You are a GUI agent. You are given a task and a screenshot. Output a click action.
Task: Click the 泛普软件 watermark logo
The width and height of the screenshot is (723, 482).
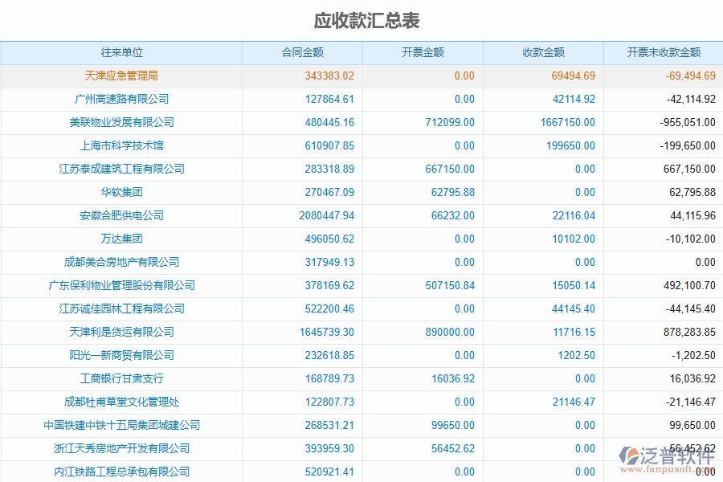coord(667,455)
